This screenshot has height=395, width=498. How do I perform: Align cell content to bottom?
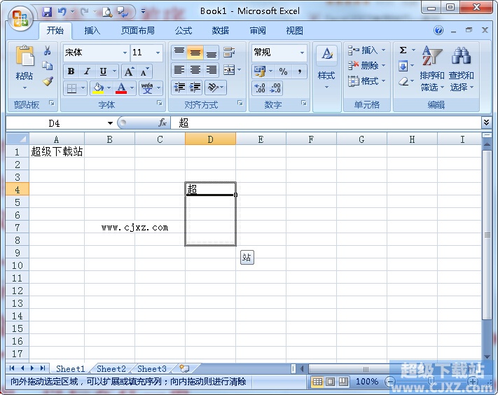coord(212,53)
